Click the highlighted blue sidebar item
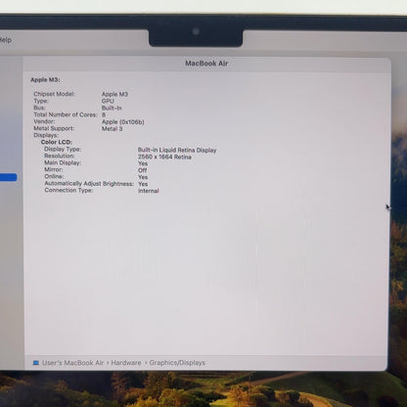407x407 pixels. (9, 177)
